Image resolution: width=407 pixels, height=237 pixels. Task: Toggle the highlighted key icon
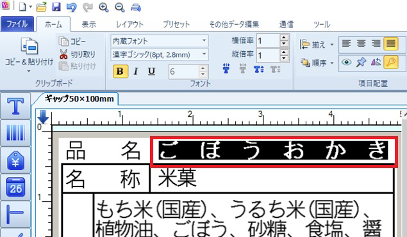coord(390,62)
